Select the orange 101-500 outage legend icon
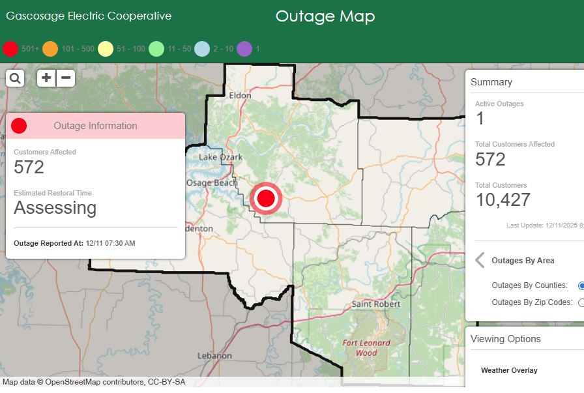The height and width of the screenshot is (393, 584). coord(49,48)
